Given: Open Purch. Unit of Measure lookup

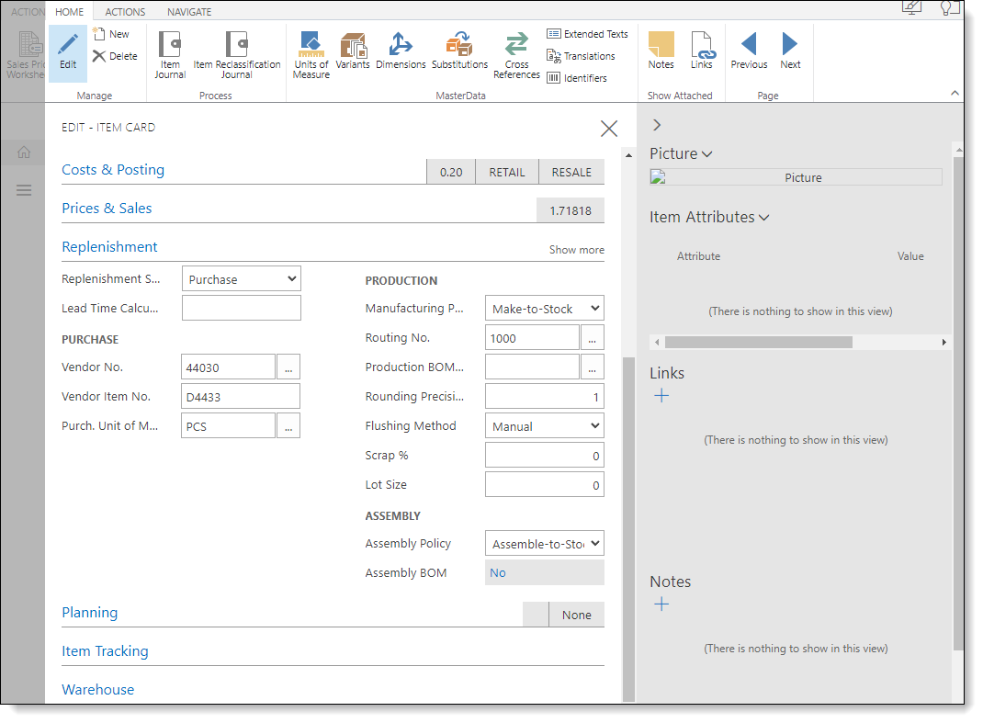Looking at the screenshot, I should 288,425.
